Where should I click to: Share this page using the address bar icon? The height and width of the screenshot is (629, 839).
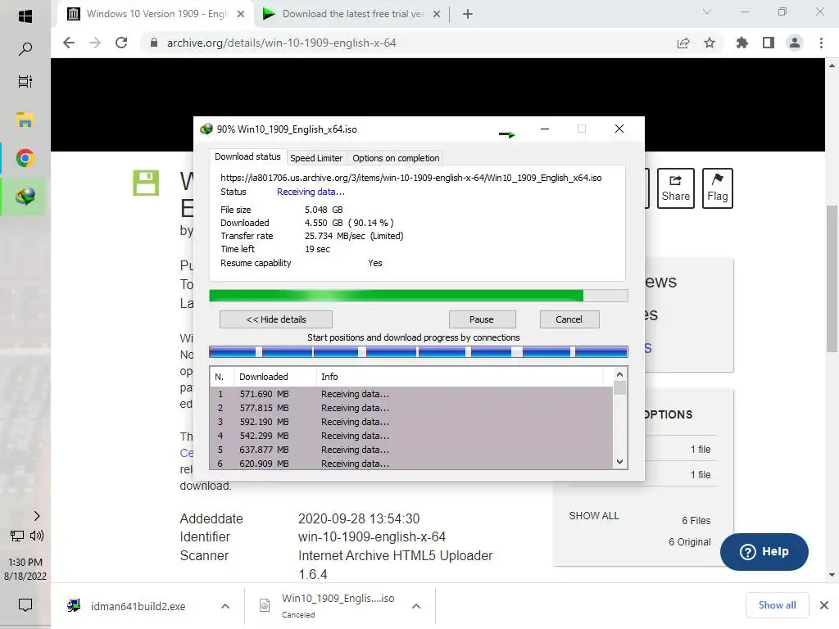683,43
